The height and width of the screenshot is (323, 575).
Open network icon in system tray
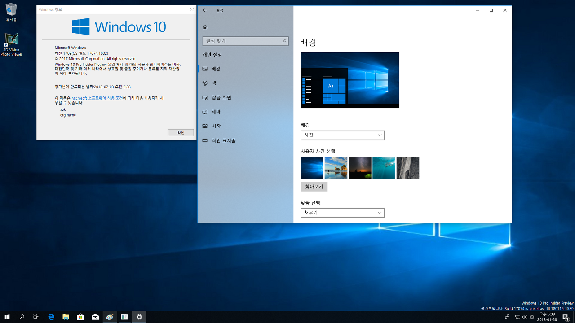(517, 317)
